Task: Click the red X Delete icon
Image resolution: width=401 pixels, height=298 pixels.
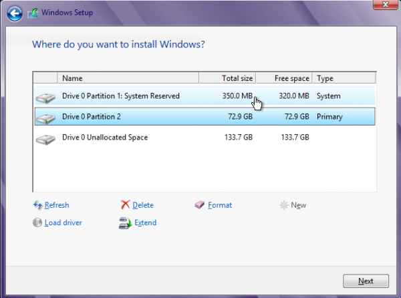Action: [x=126, y=204]
